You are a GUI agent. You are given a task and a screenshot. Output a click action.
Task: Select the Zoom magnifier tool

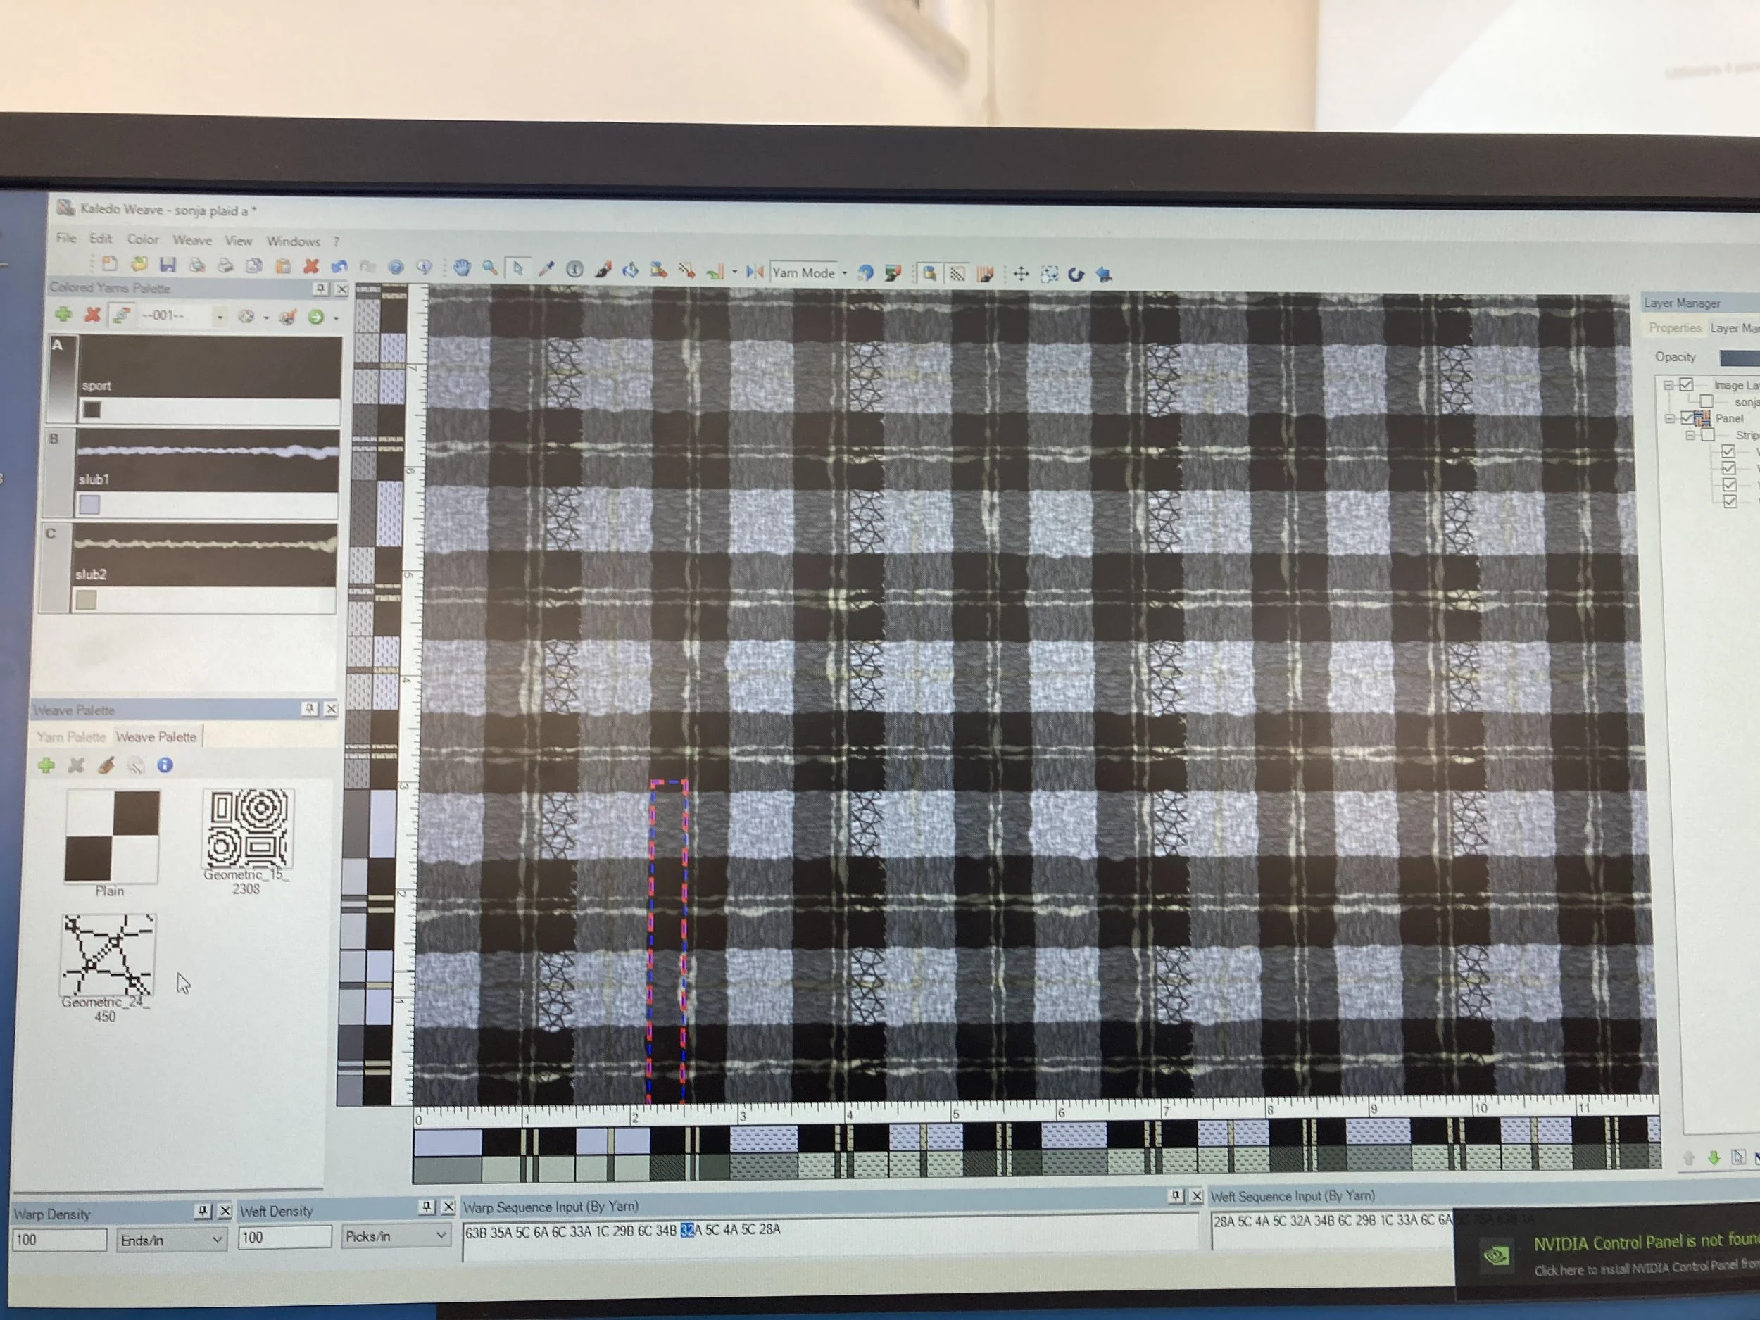coord(490,268)
